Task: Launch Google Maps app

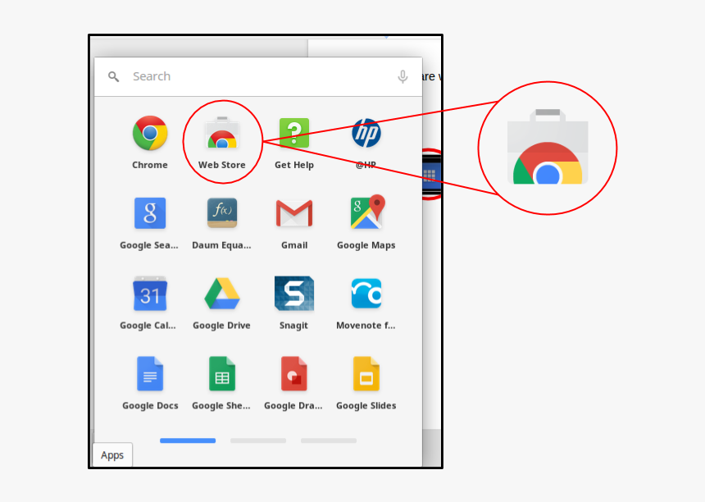Action: (x=367, y=212)
